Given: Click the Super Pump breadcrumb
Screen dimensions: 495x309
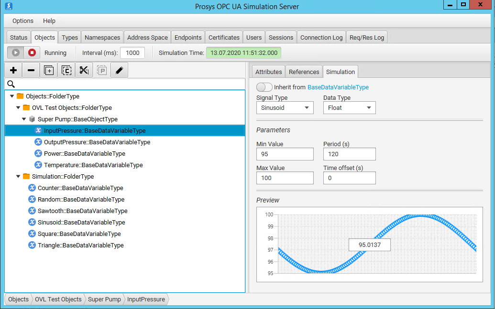Looking at the screenshot, I should (104, 299).
